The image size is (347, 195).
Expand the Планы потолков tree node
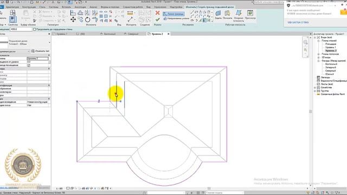pos(318,54)
